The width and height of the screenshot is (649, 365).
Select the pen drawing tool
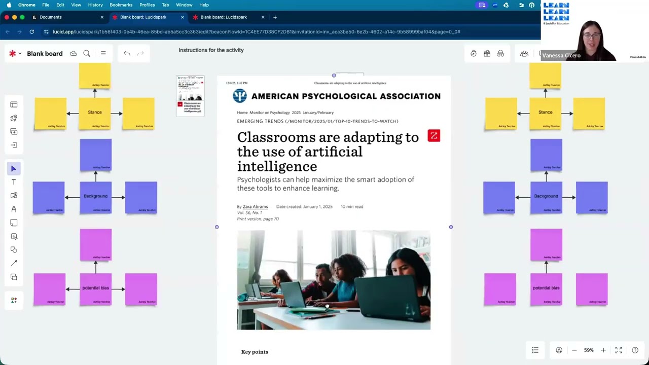pos(14,209)
